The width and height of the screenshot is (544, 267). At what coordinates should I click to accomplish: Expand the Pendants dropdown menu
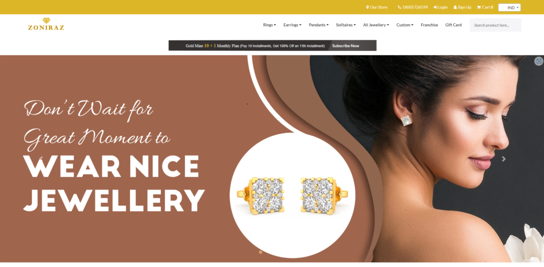tap(319, 25)
